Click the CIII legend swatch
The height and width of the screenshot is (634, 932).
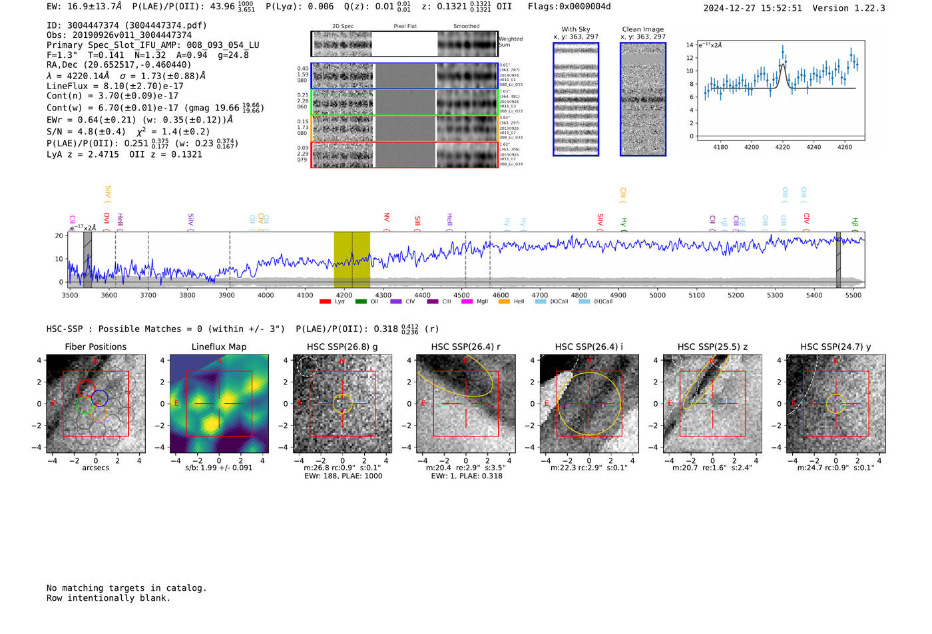[433, 301]
